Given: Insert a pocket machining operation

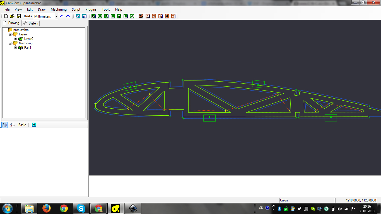Looking at the screenshot, I should (148, 16).
